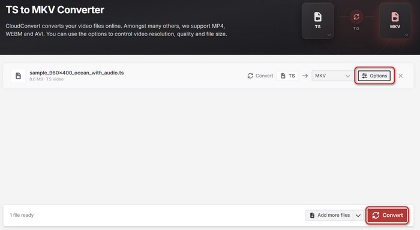Screen dimensions: 420x230
Task: Expand the Add more files dropdown arrow
Action: click(358, 215)
